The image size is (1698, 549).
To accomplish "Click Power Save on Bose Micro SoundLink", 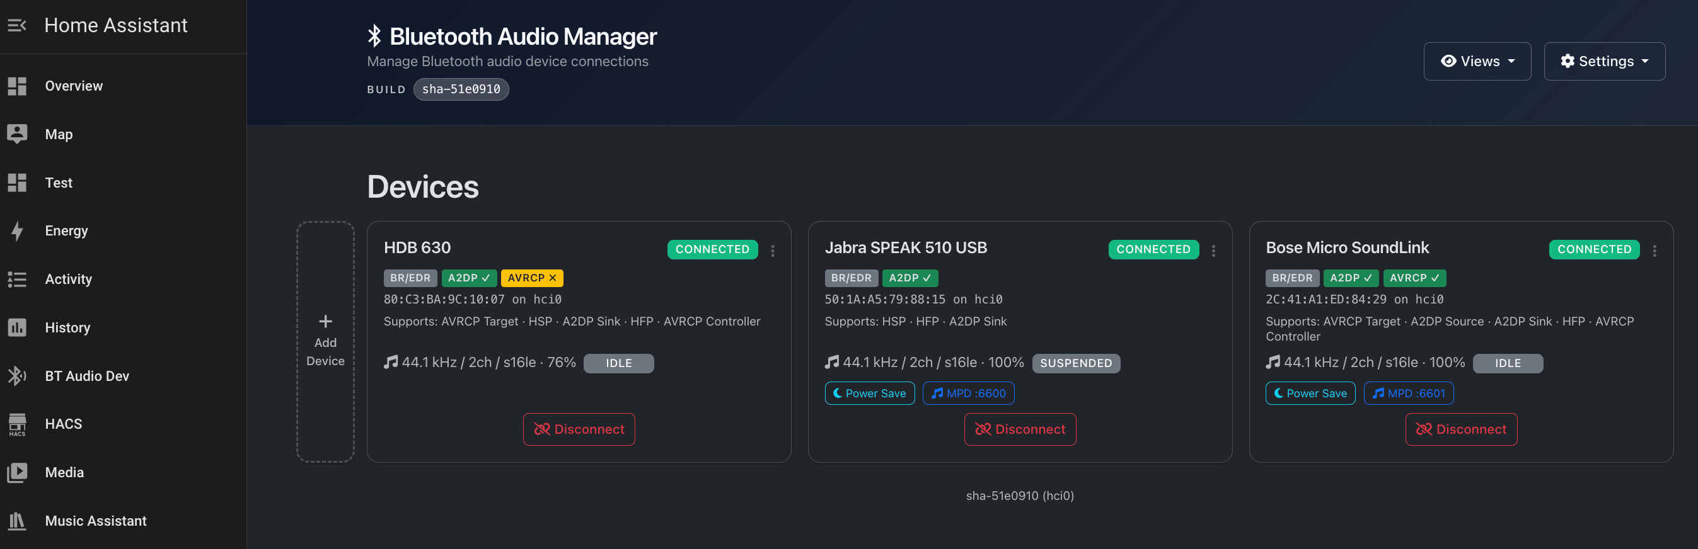I will point(1310,393).
